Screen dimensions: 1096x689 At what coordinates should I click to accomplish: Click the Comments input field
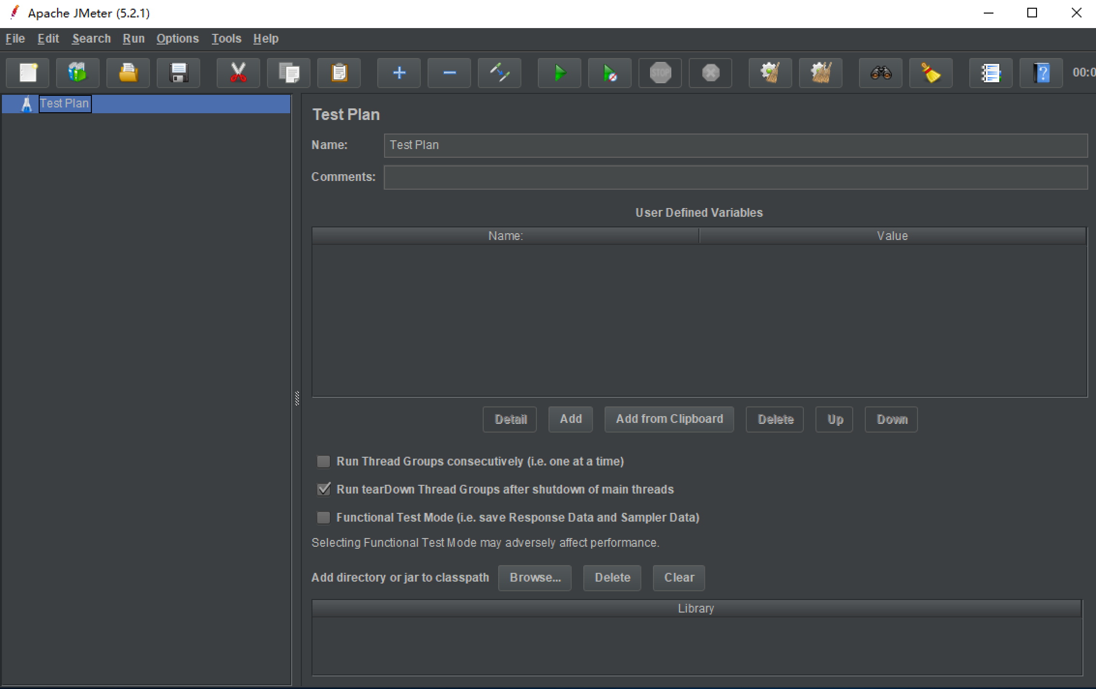tap(735, 178)
